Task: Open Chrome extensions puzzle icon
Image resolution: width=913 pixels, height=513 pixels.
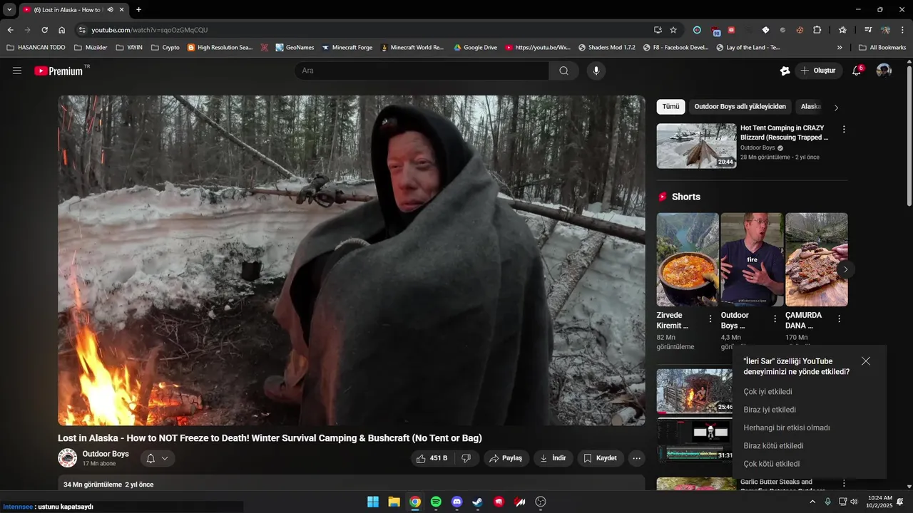Action: click(817, 30)
